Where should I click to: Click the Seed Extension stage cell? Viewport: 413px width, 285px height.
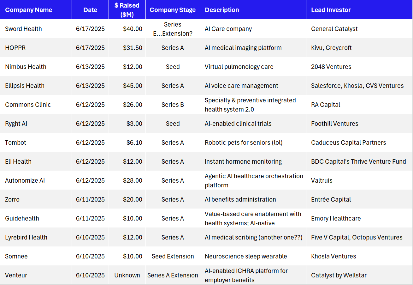coord(173,256)
